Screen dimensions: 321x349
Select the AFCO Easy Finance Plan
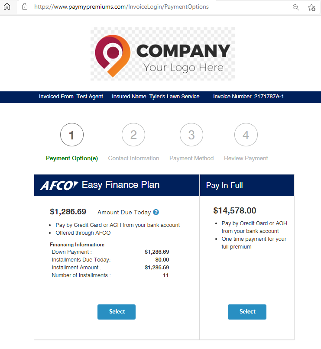coord(117,312)
